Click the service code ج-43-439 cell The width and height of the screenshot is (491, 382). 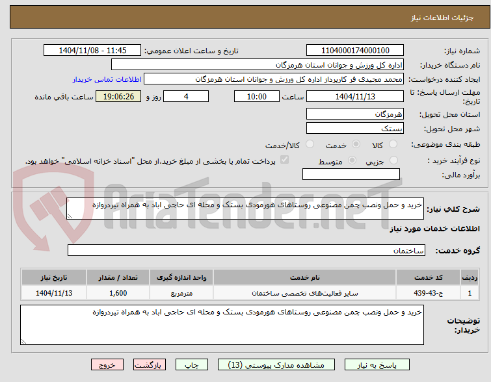click(428, 293)
